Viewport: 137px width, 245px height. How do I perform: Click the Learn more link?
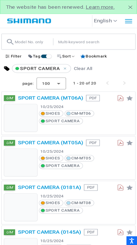click(100, 7)
